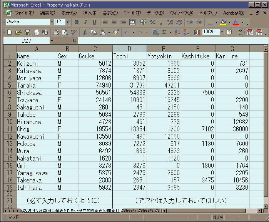Click the vertical scrollbar down arrow
The width and height of the screenshot is (269, 222).
[266, 206]
